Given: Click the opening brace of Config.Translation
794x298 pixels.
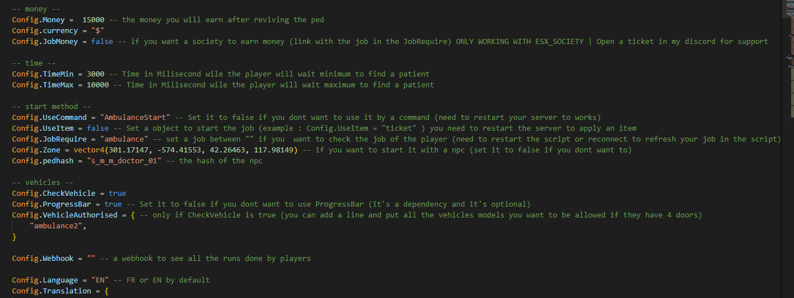Looking at the screenshot, I should [x=106, y=291].
